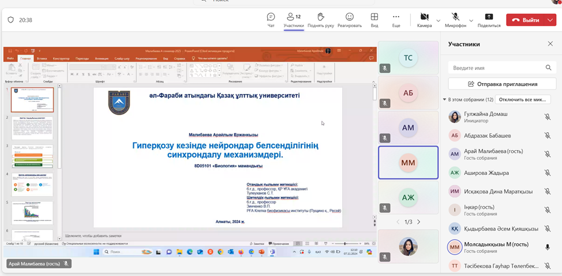Toggle microphone for Гулжайна Домаш
Viewport: 562px width, 276px height.
pyautogui.click(x=548, y=117)
